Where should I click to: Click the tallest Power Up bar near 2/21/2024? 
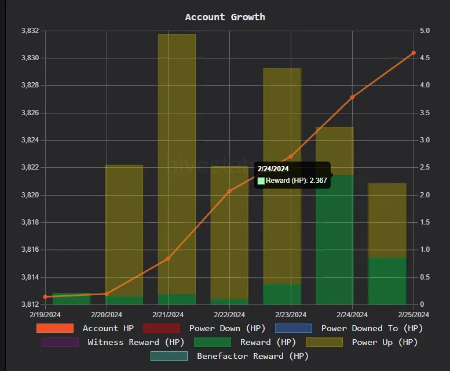[177, 164]
